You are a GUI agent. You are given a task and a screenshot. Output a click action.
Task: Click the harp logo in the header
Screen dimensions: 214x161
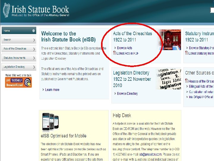pos(7,10)
